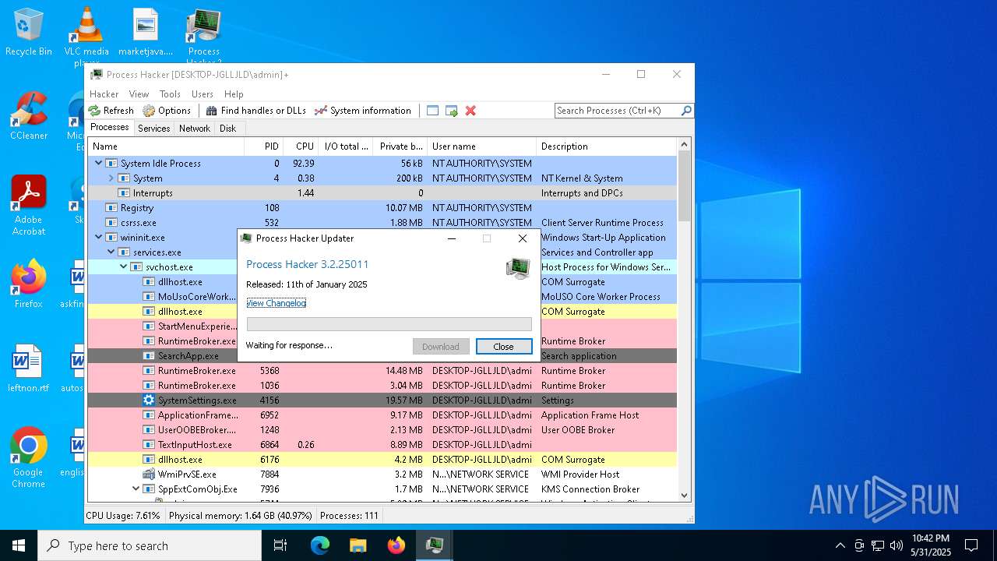Open the Task View taskbar button

pos(280,545)
